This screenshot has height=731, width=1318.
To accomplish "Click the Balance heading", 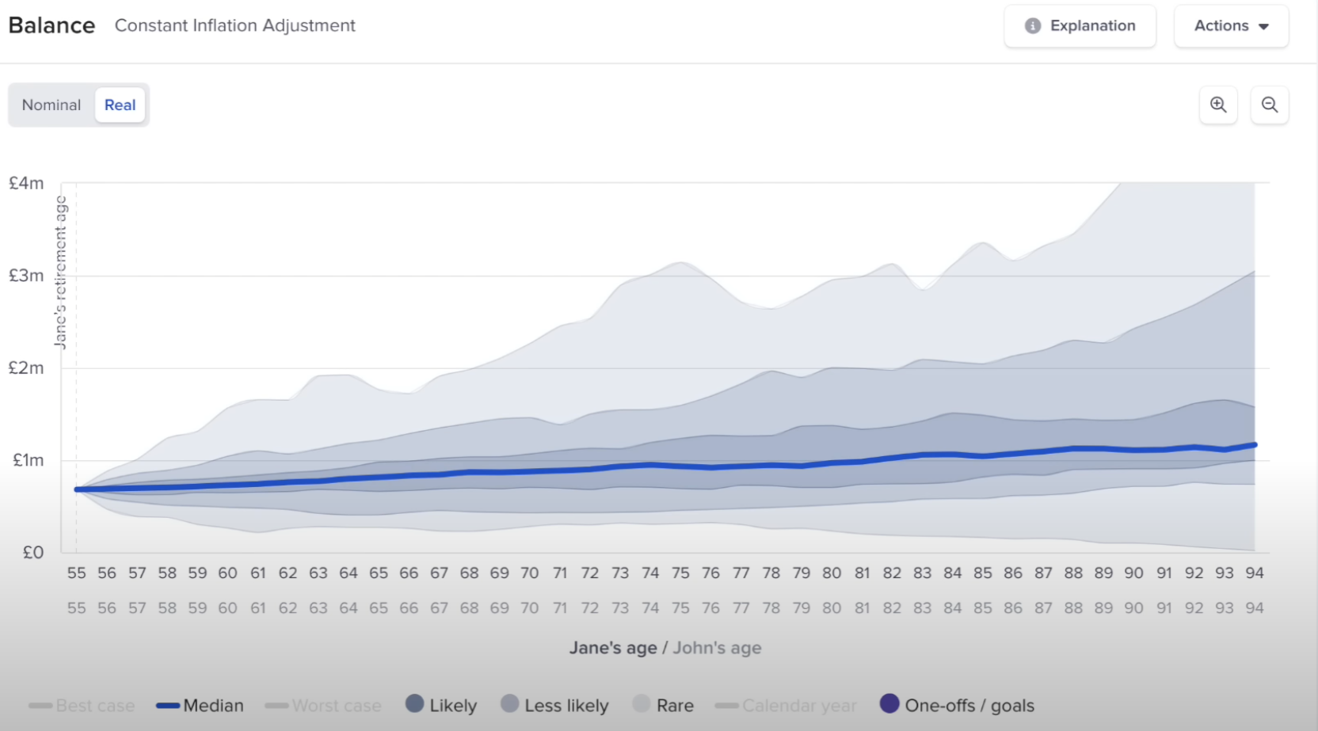I will tap(51, 25).
